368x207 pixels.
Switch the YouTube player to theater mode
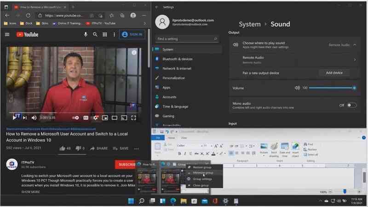click(114, 117)
